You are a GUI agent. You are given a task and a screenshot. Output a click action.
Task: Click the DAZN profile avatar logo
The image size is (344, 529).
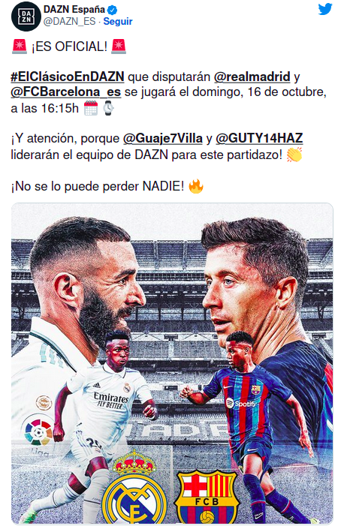(26, 17)
